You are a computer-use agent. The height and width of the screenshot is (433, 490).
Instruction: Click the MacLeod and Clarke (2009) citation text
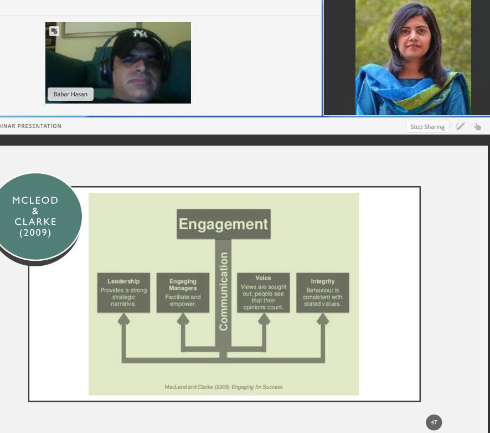tap(224, 386)
